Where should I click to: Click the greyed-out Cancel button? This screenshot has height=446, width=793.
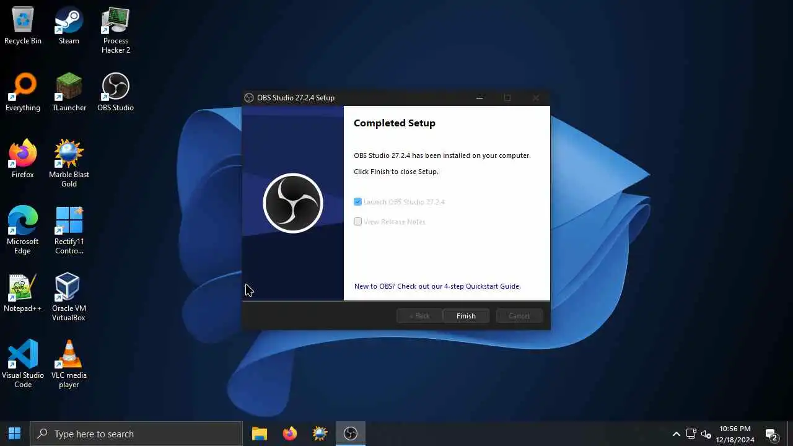coord(519,316)
